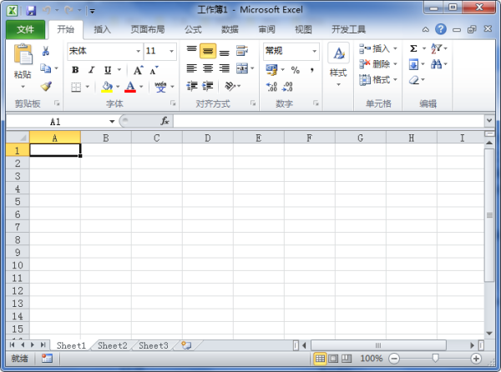Open the font name 宋体 dropdown
The image size is (501, 372).
(x=139, y=51)
